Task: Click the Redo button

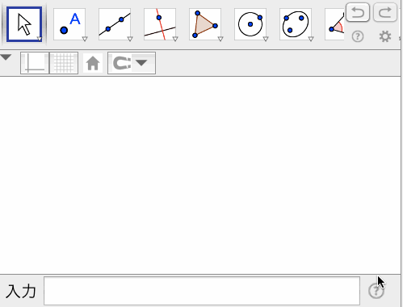Action: [x=385, y=12]
